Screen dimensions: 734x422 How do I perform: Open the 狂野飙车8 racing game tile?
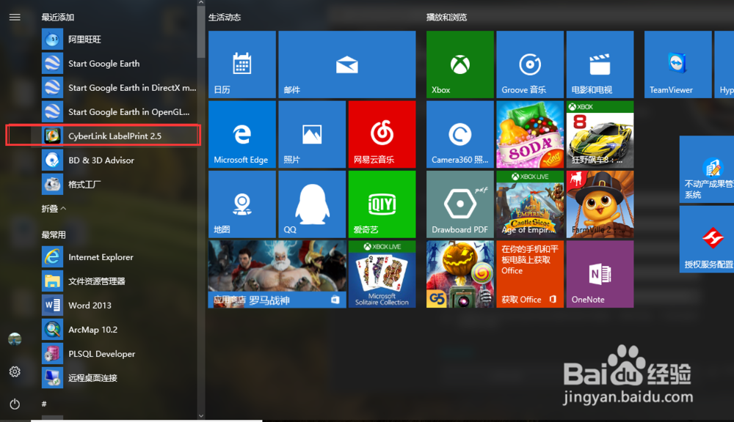coord(600,135)
